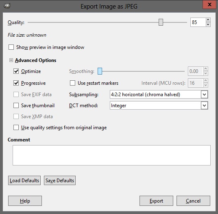218x214 pixels.
Task: Enable Use restart markers checkbox
Action: coord(72,83)
